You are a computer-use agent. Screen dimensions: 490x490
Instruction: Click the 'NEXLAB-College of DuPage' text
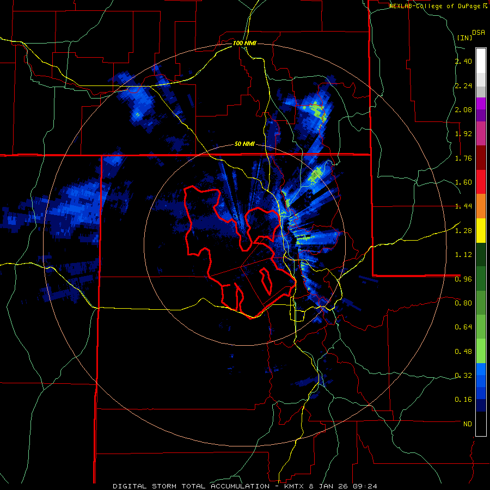coord(435,6)
